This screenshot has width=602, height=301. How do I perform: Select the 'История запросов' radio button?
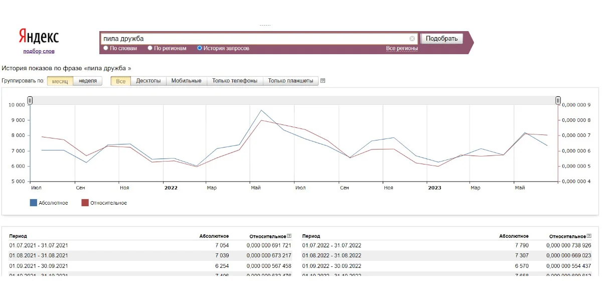200,48
